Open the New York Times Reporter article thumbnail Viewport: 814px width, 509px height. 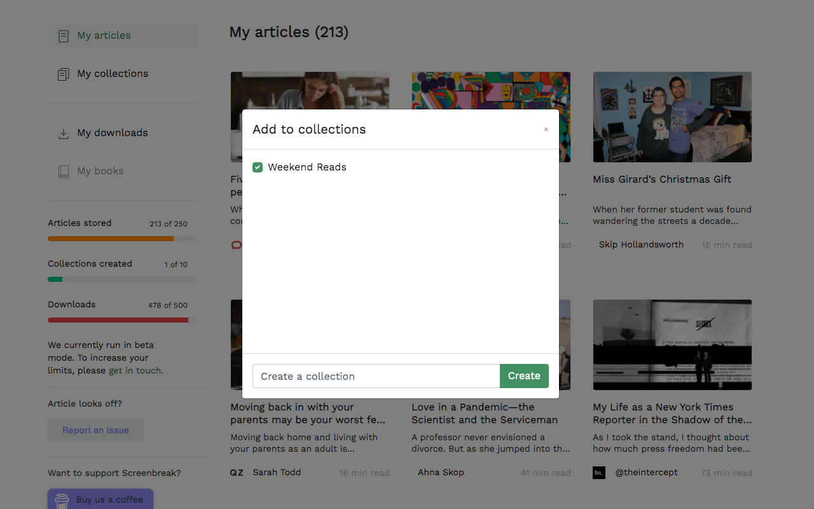(x=672, y=345)
